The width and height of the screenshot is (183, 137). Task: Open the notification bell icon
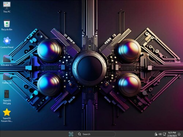[179, 134]
